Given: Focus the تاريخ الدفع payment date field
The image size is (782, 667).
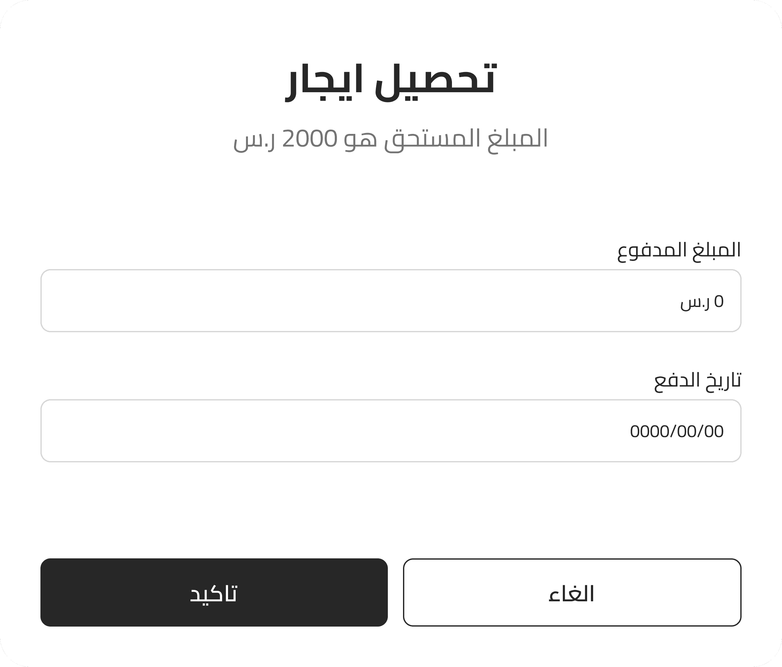Looking at the screenshot, I should 391,431.
